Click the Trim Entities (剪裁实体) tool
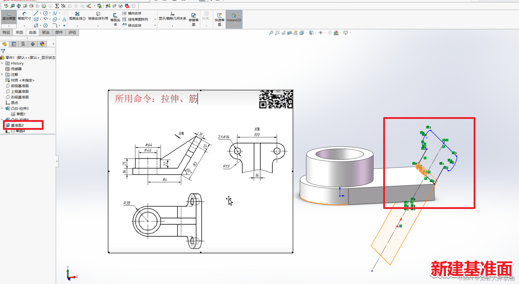The width and height of the screenshot is (519, 284). point(77,16)
